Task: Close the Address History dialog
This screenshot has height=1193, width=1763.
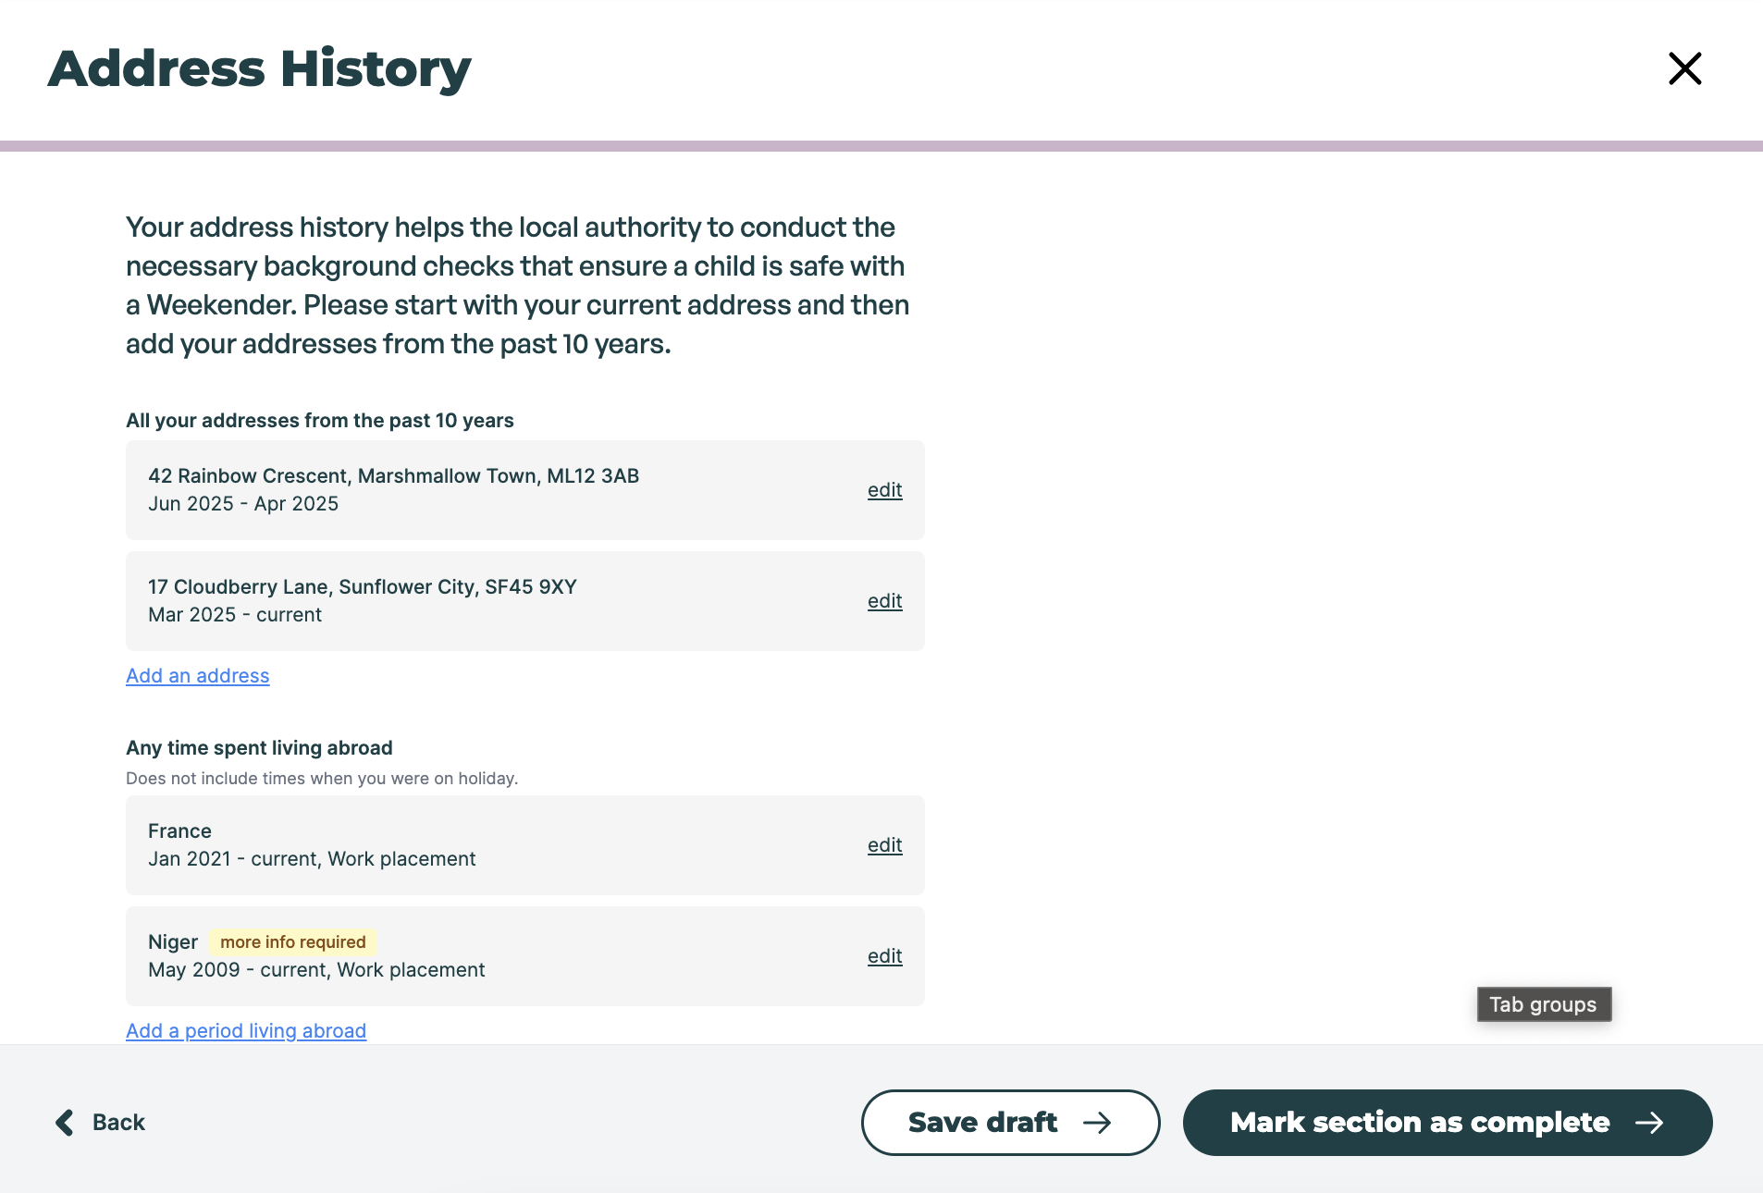Action: [x=1683, y=68]
